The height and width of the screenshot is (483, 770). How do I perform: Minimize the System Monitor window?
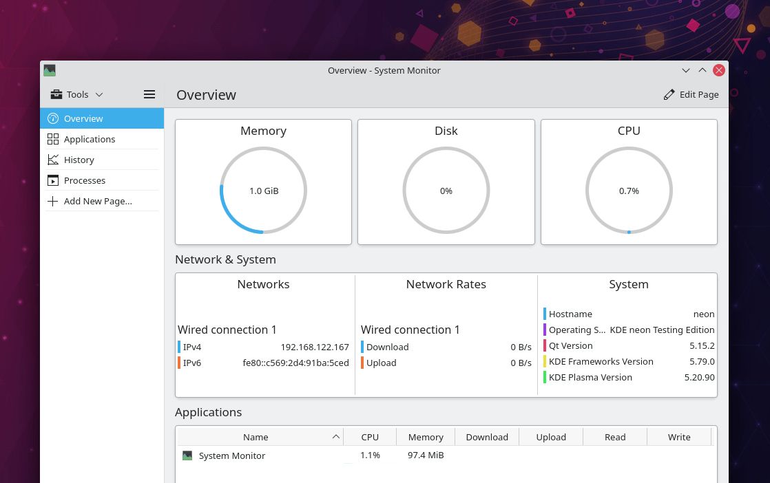pos(685,71)
